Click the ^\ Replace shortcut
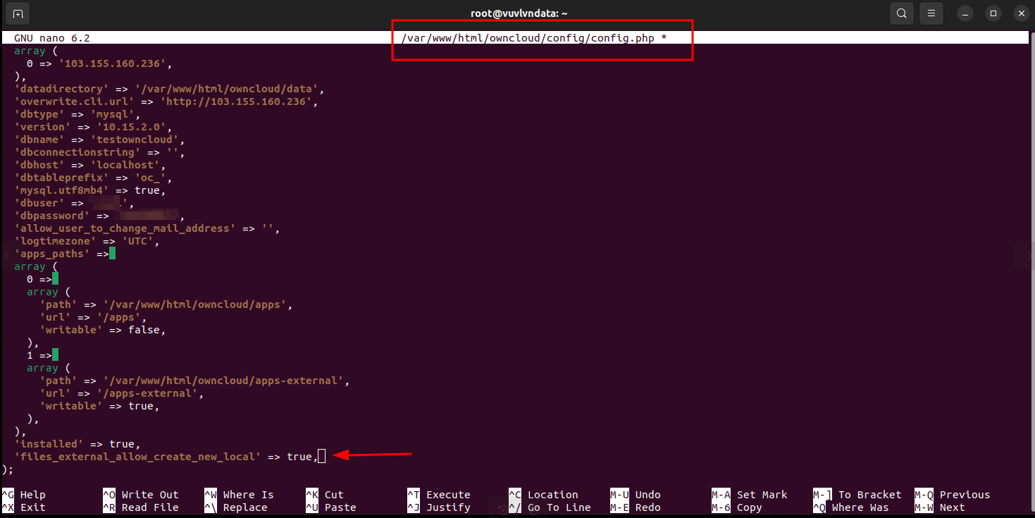 (236, 507)
